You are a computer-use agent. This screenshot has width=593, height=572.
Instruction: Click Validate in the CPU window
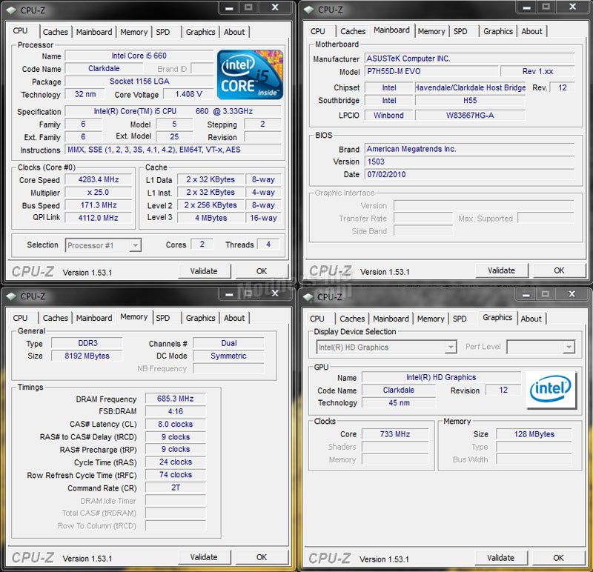(x=204, y=271)
